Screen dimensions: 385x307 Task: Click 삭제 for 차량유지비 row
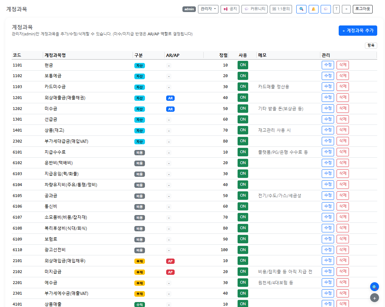pyautogui.click(x=343, y=184)
